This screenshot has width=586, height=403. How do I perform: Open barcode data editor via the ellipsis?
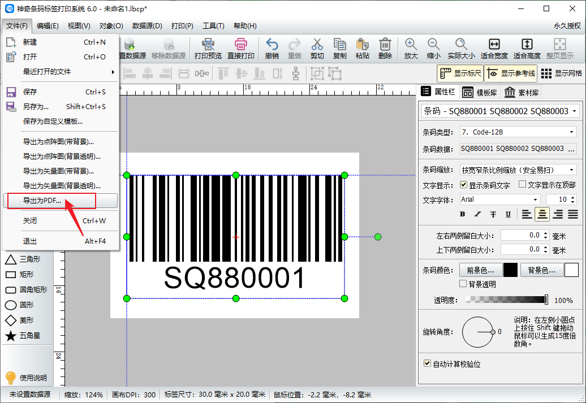coord(571,149)
